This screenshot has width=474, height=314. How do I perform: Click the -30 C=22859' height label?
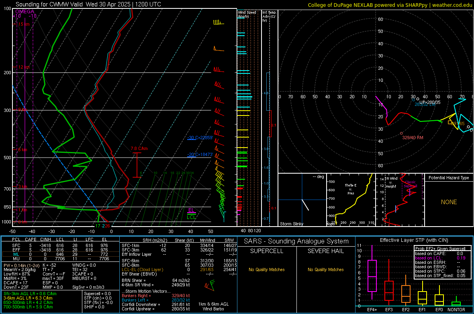pos(200,138)
